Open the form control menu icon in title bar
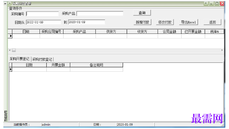This screenshot has width=229, height=129. click(x=10, y=3)
